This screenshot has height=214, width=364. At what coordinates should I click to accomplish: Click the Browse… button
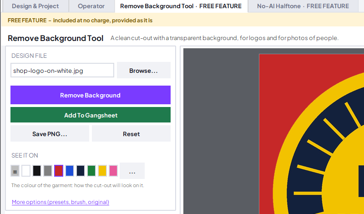coord(144,71)
